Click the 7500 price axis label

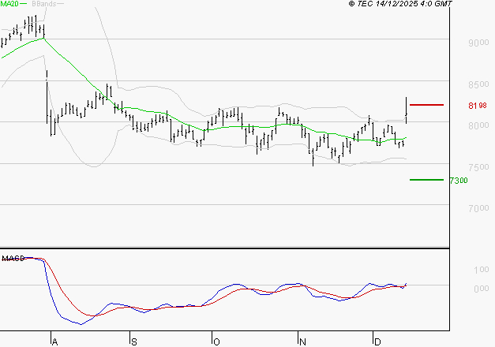pyautogui.click(x=478, y=167)
